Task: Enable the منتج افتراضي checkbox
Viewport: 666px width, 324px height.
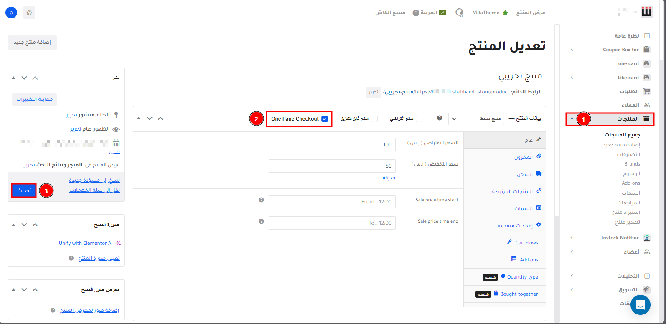Action: tap(419, 119)
